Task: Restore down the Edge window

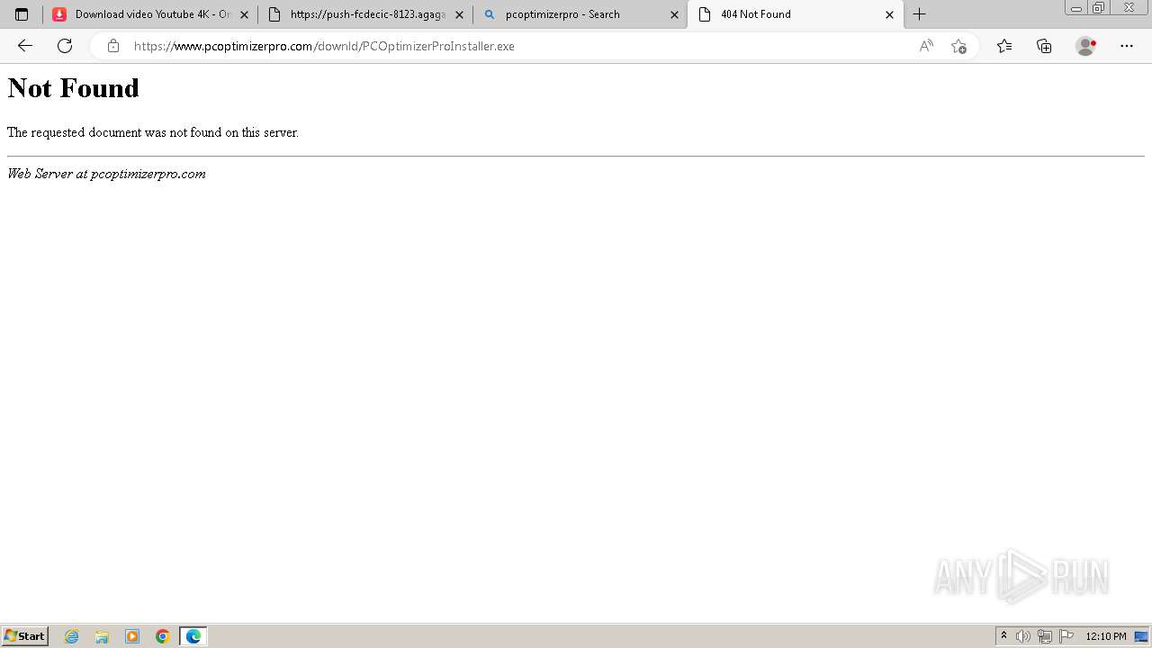Action: 1099,8
